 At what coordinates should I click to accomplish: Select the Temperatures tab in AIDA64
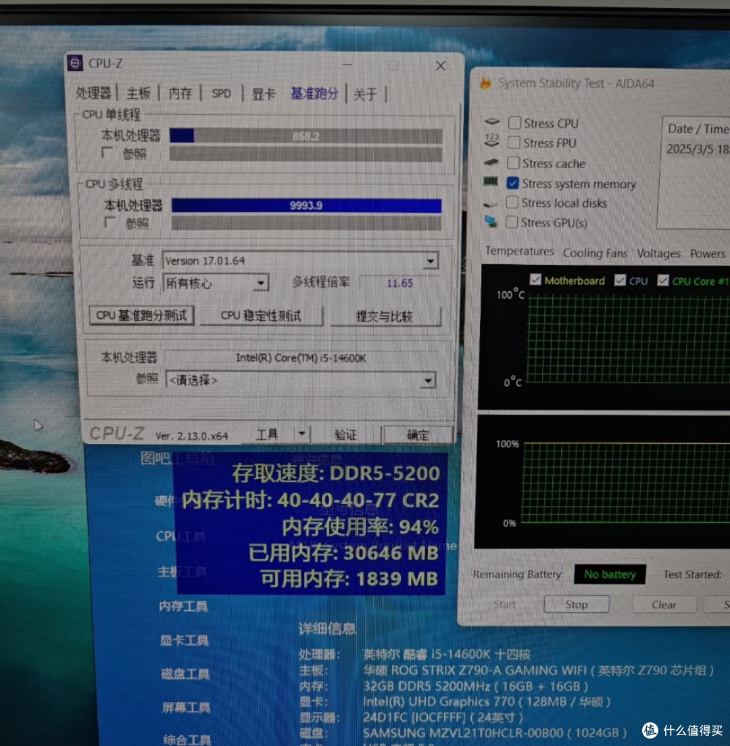[519, 251]
